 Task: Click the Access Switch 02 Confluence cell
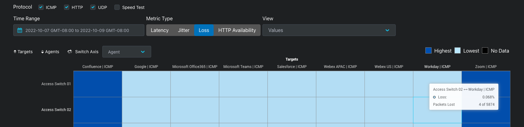[98, 110]
